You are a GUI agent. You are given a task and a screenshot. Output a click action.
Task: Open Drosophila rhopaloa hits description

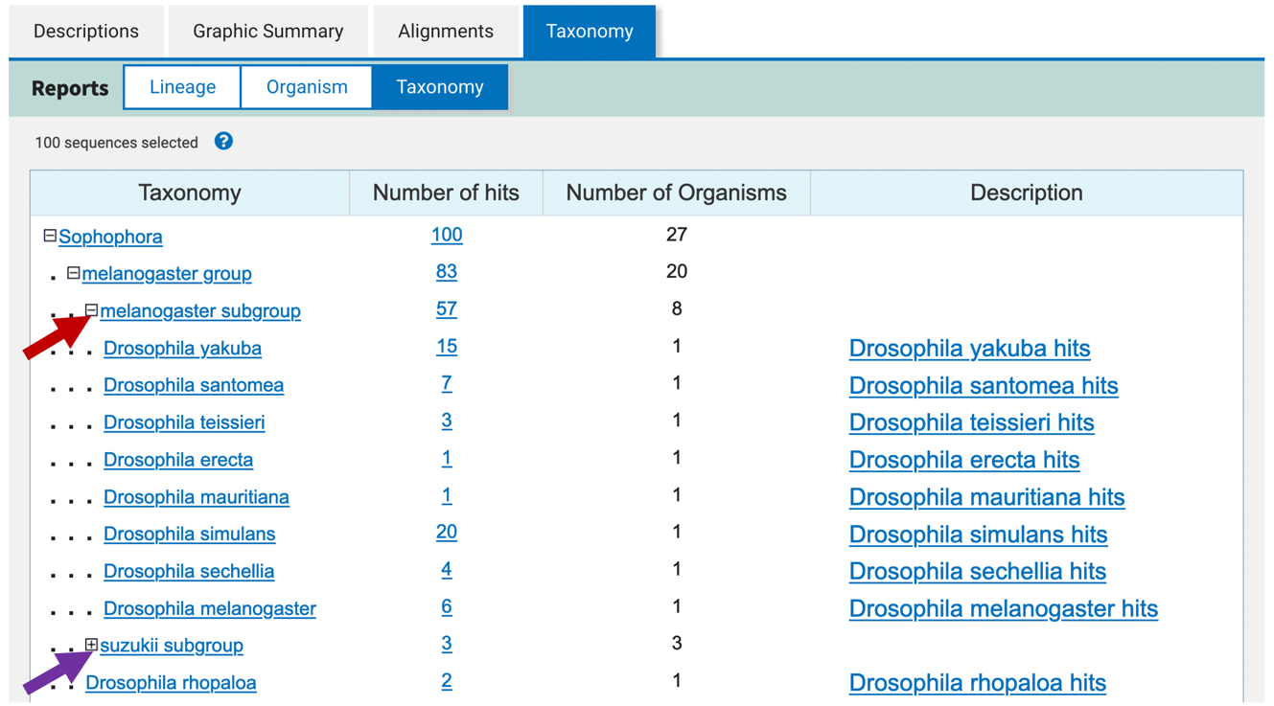[x=978, y=684]
